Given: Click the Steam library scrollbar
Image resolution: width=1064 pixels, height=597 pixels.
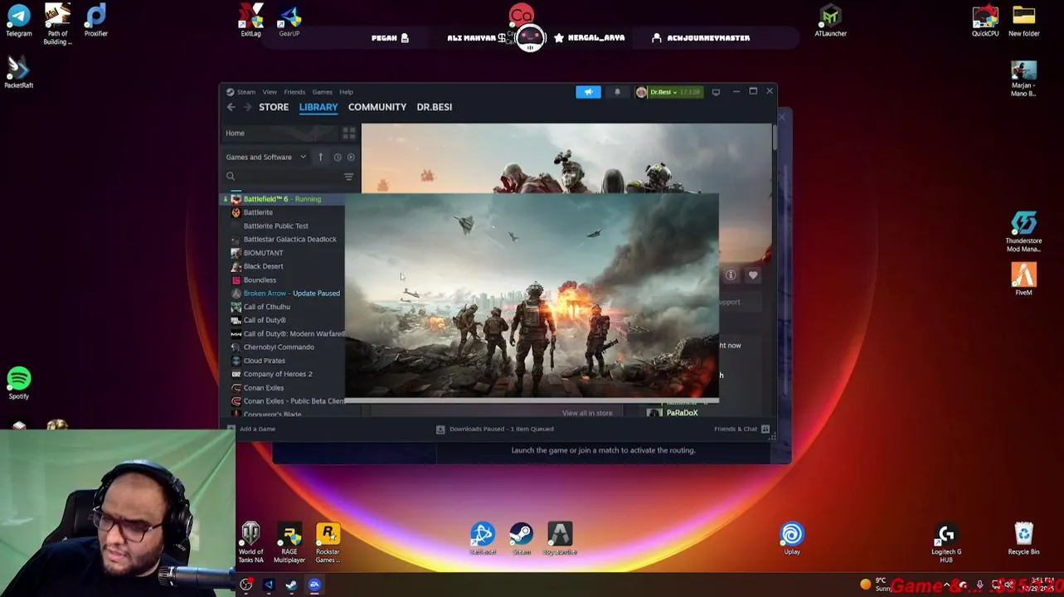Looking at the screenshot, I should pos(775,137).
